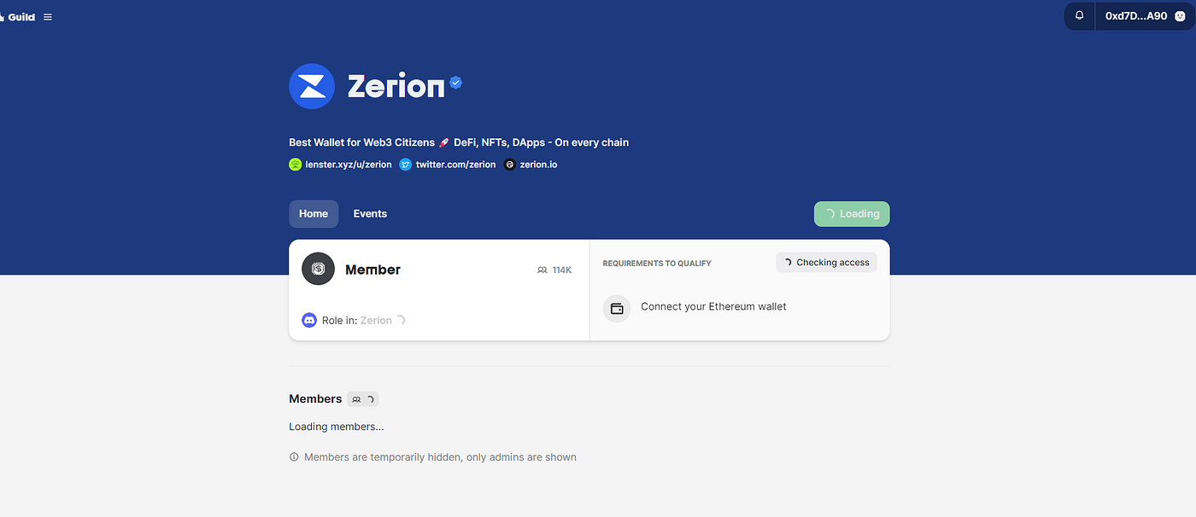Screen dimensions: 1196x517
Task: Click Connect your Ethereum wallet text
Action: coord(713,306)
